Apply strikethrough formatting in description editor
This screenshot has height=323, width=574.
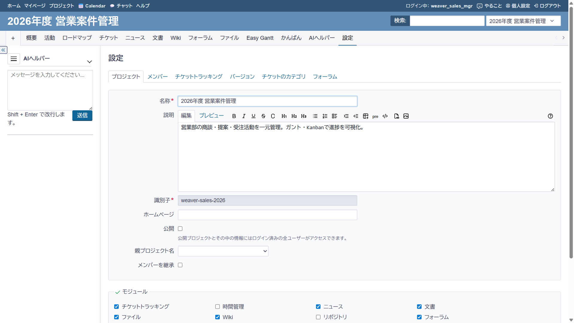pyautogui.click(x=263, y=116)
